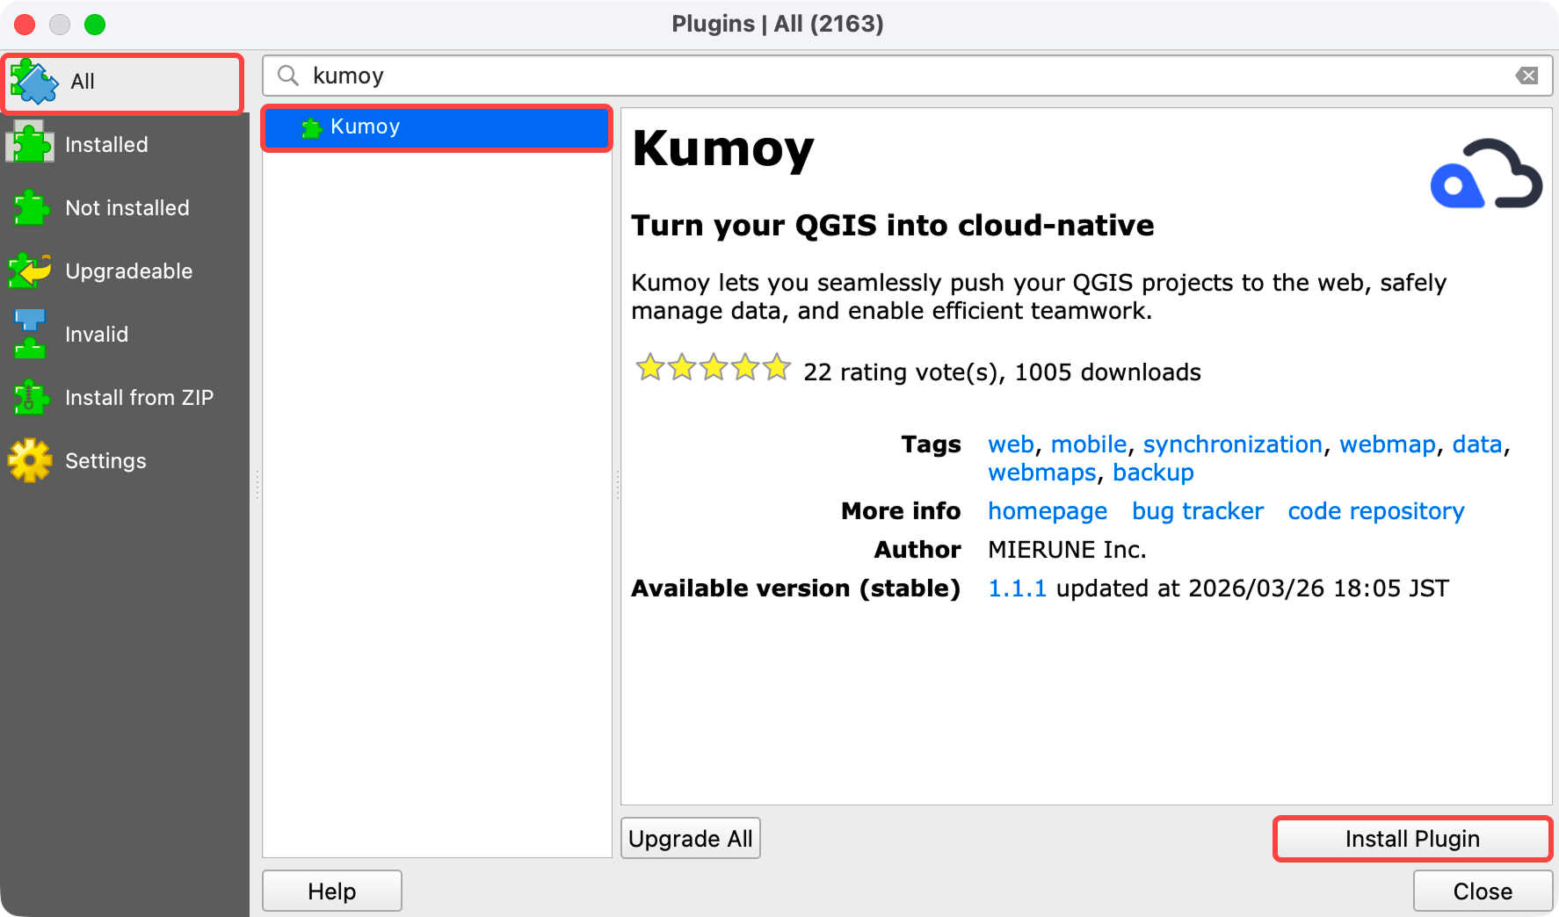Open the plugin manager Settings
The width and height of the screenshot is (1559, 917).
click(105, 460)
